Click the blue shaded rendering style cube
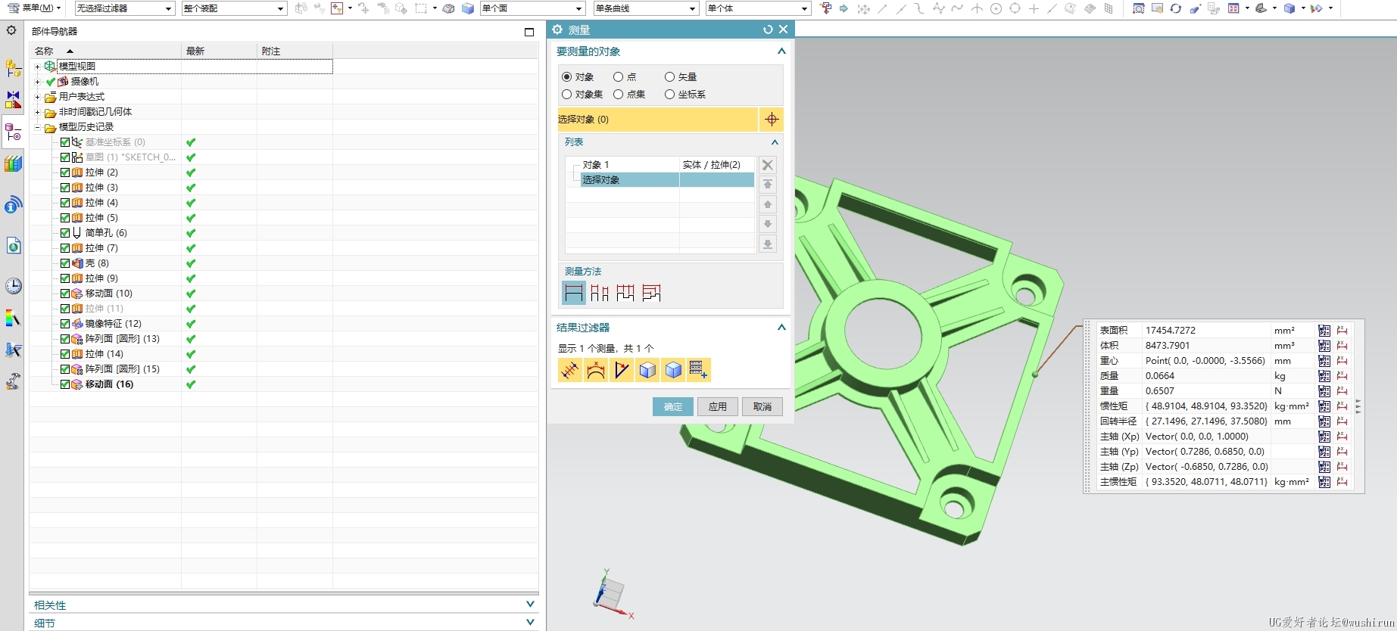 coord(1289,8)
